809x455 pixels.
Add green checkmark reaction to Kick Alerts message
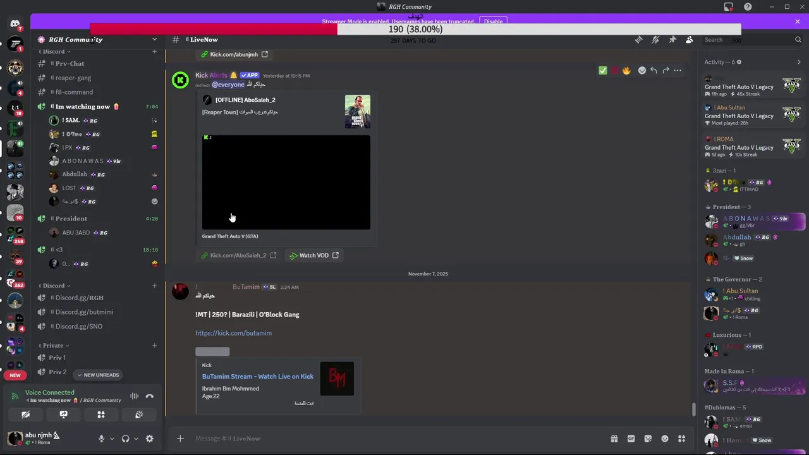point(603,70)
